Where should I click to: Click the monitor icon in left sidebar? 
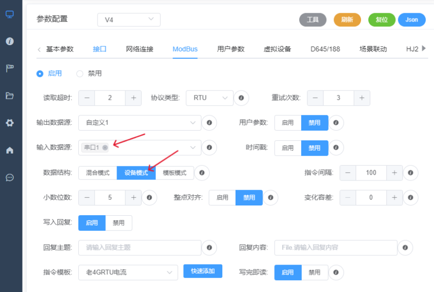9,14
